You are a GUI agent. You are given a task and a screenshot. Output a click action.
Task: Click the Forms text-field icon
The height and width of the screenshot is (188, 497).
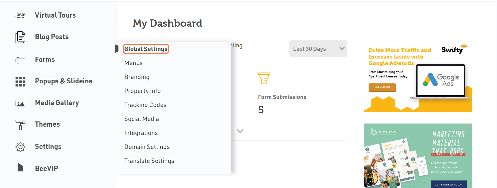(20, 60)
